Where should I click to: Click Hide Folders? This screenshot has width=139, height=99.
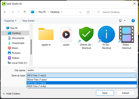(x=12, y=94)
